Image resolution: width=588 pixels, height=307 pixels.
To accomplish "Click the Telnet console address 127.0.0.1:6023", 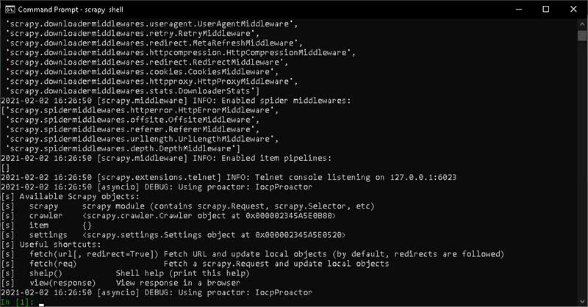I will [423, 177].
